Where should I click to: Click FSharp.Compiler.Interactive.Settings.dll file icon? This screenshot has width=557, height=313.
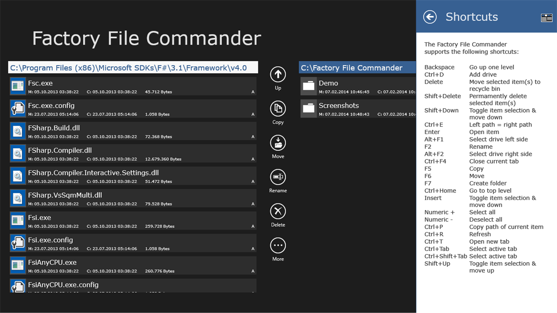coord(18,176)
